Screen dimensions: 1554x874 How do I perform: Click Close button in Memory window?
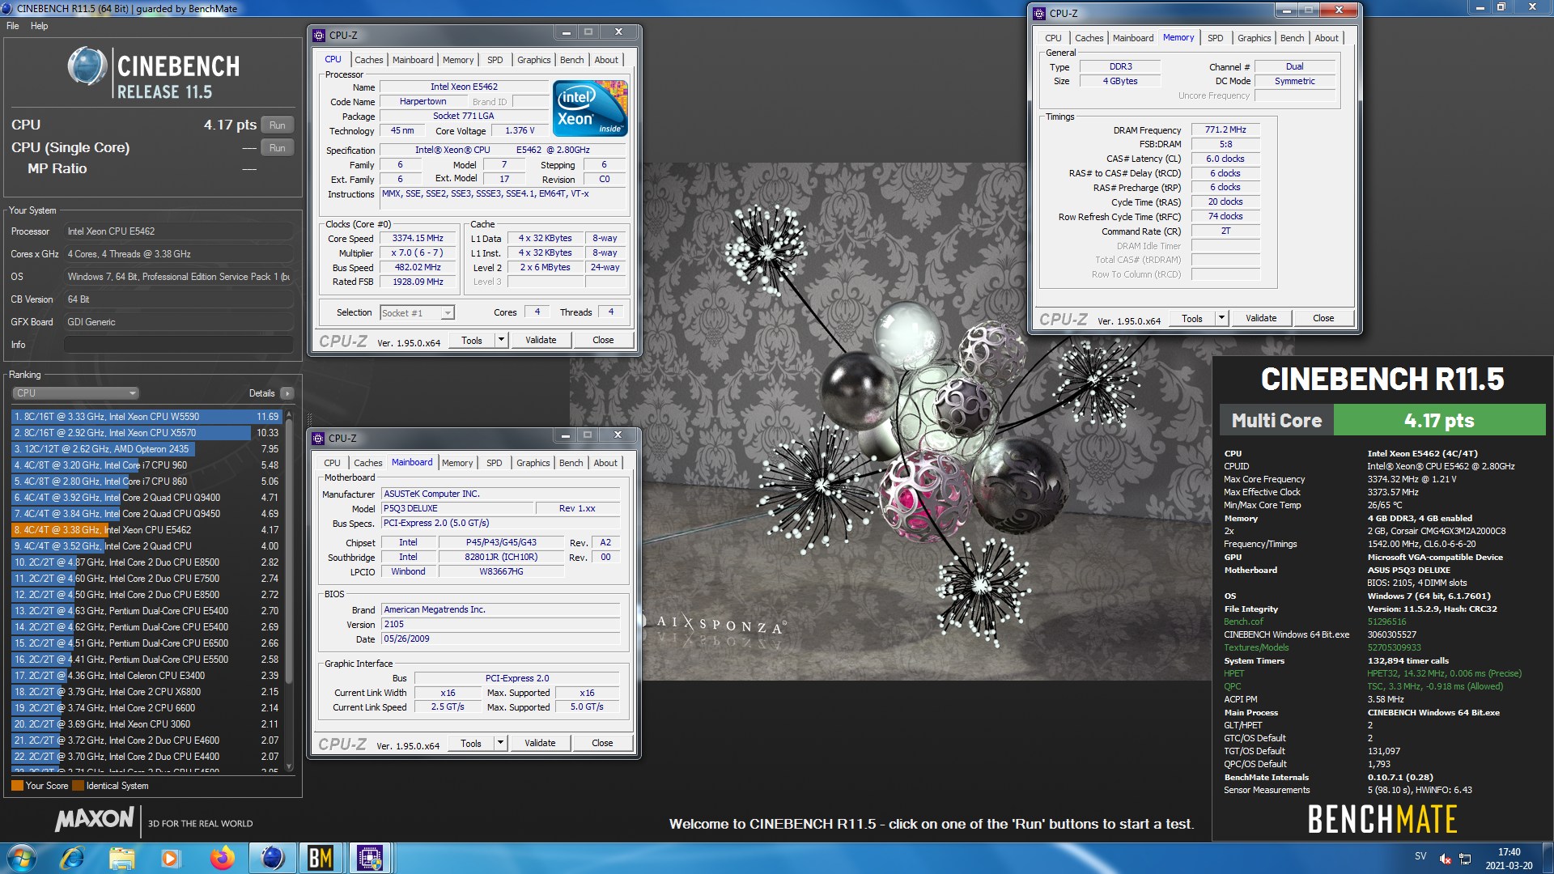point(1323,319)
